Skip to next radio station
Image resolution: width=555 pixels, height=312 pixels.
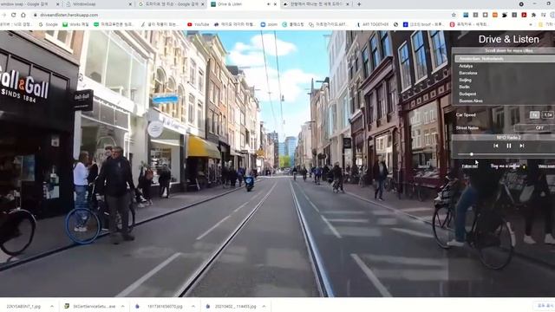[522, 146]
